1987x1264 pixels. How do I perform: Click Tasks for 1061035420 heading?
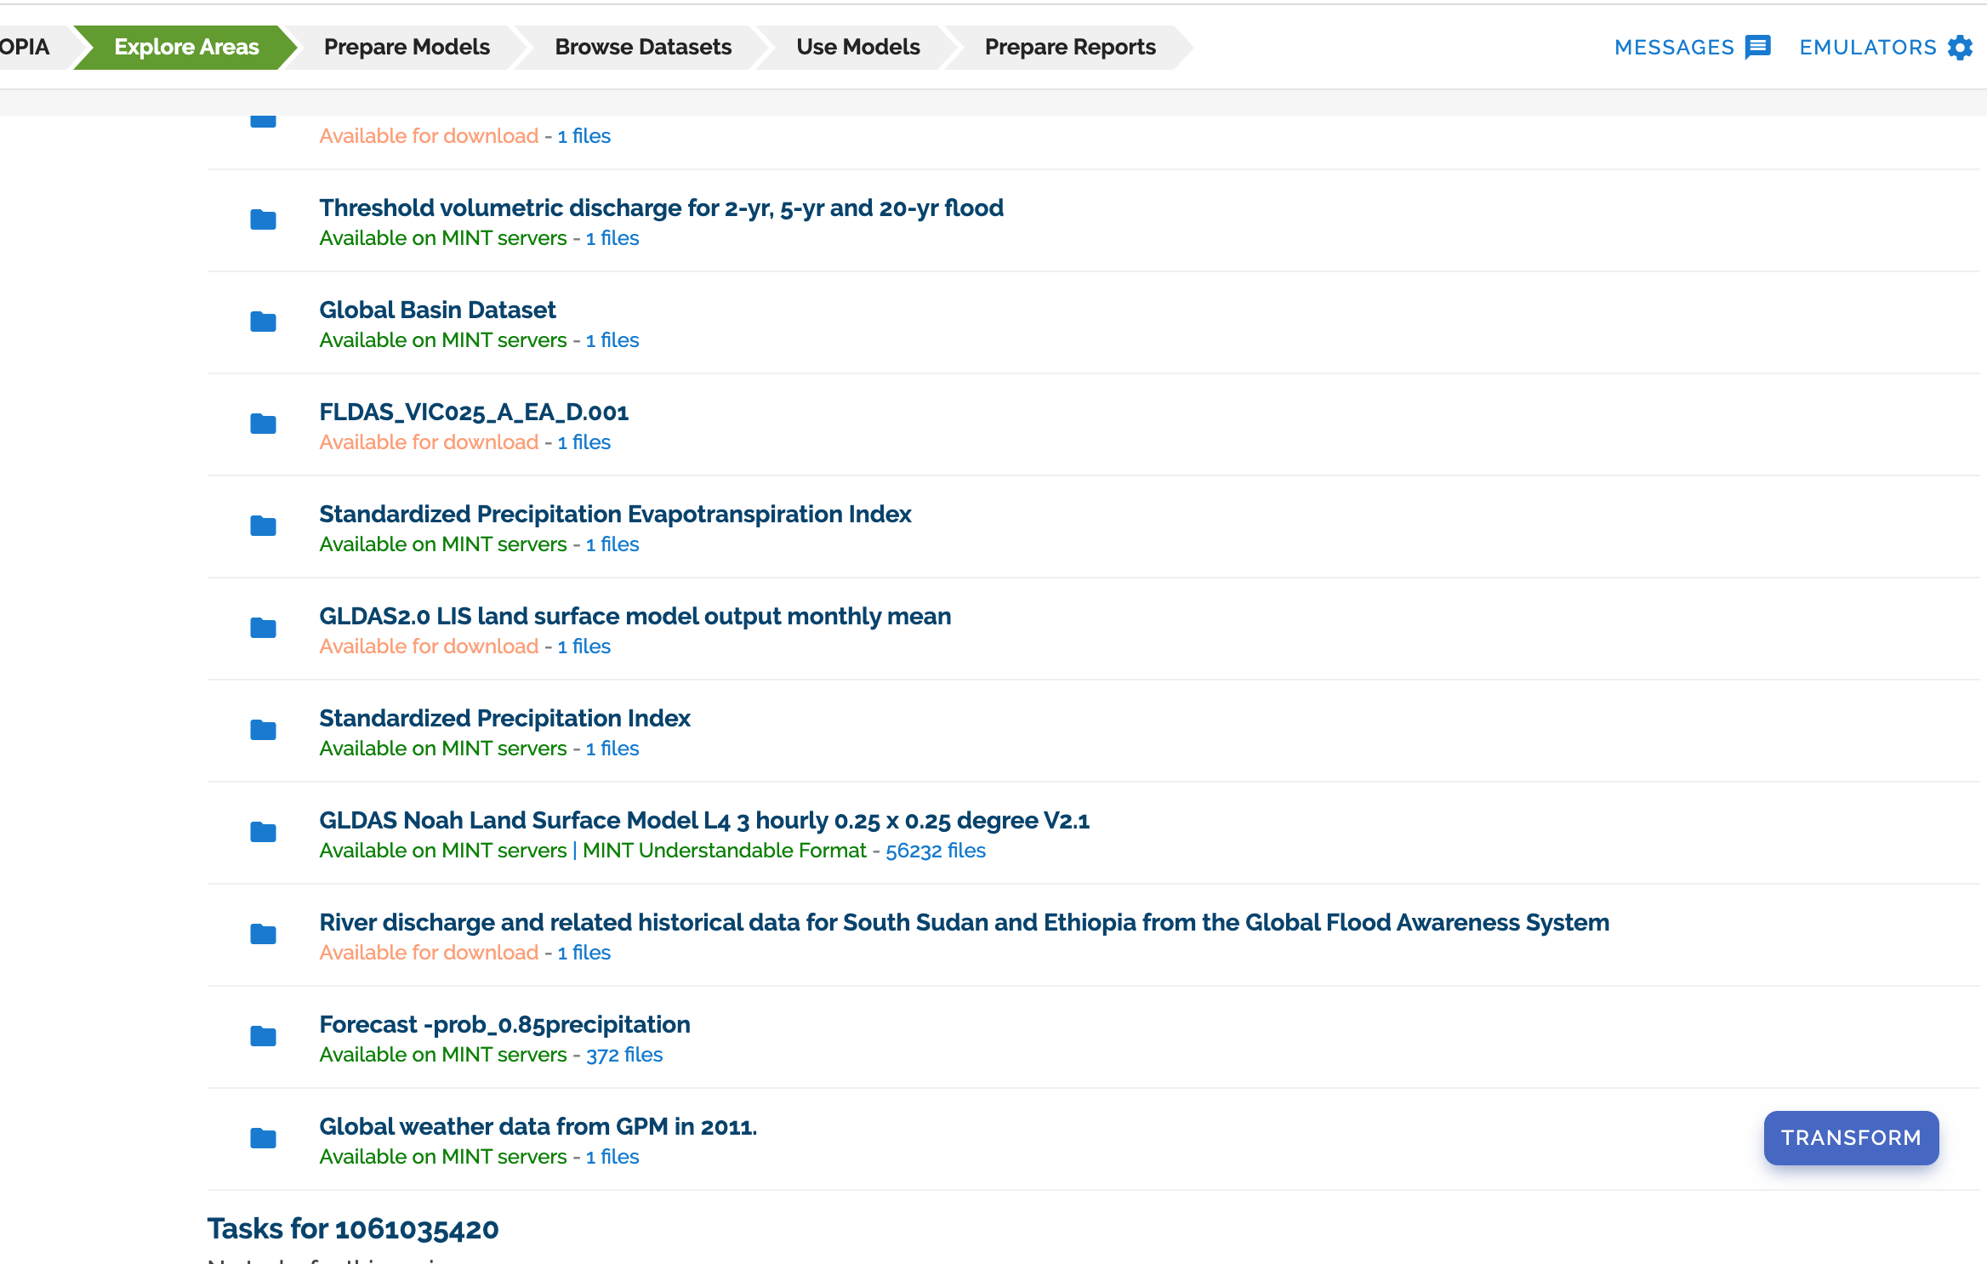tap(353, 1229)
